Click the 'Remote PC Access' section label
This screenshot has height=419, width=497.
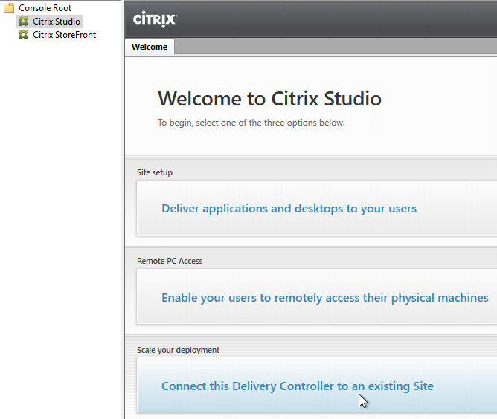tap(170, 261)
